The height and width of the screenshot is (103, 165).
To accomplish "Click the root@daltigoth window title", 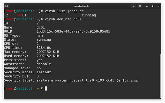I will [82, 6].
